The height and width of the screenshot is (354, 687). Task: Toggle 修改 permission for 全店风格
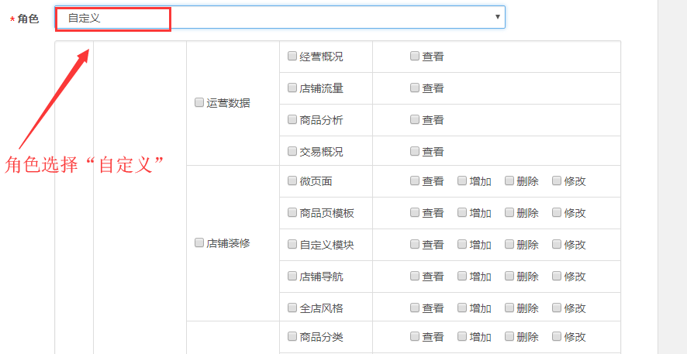[557, 308]
